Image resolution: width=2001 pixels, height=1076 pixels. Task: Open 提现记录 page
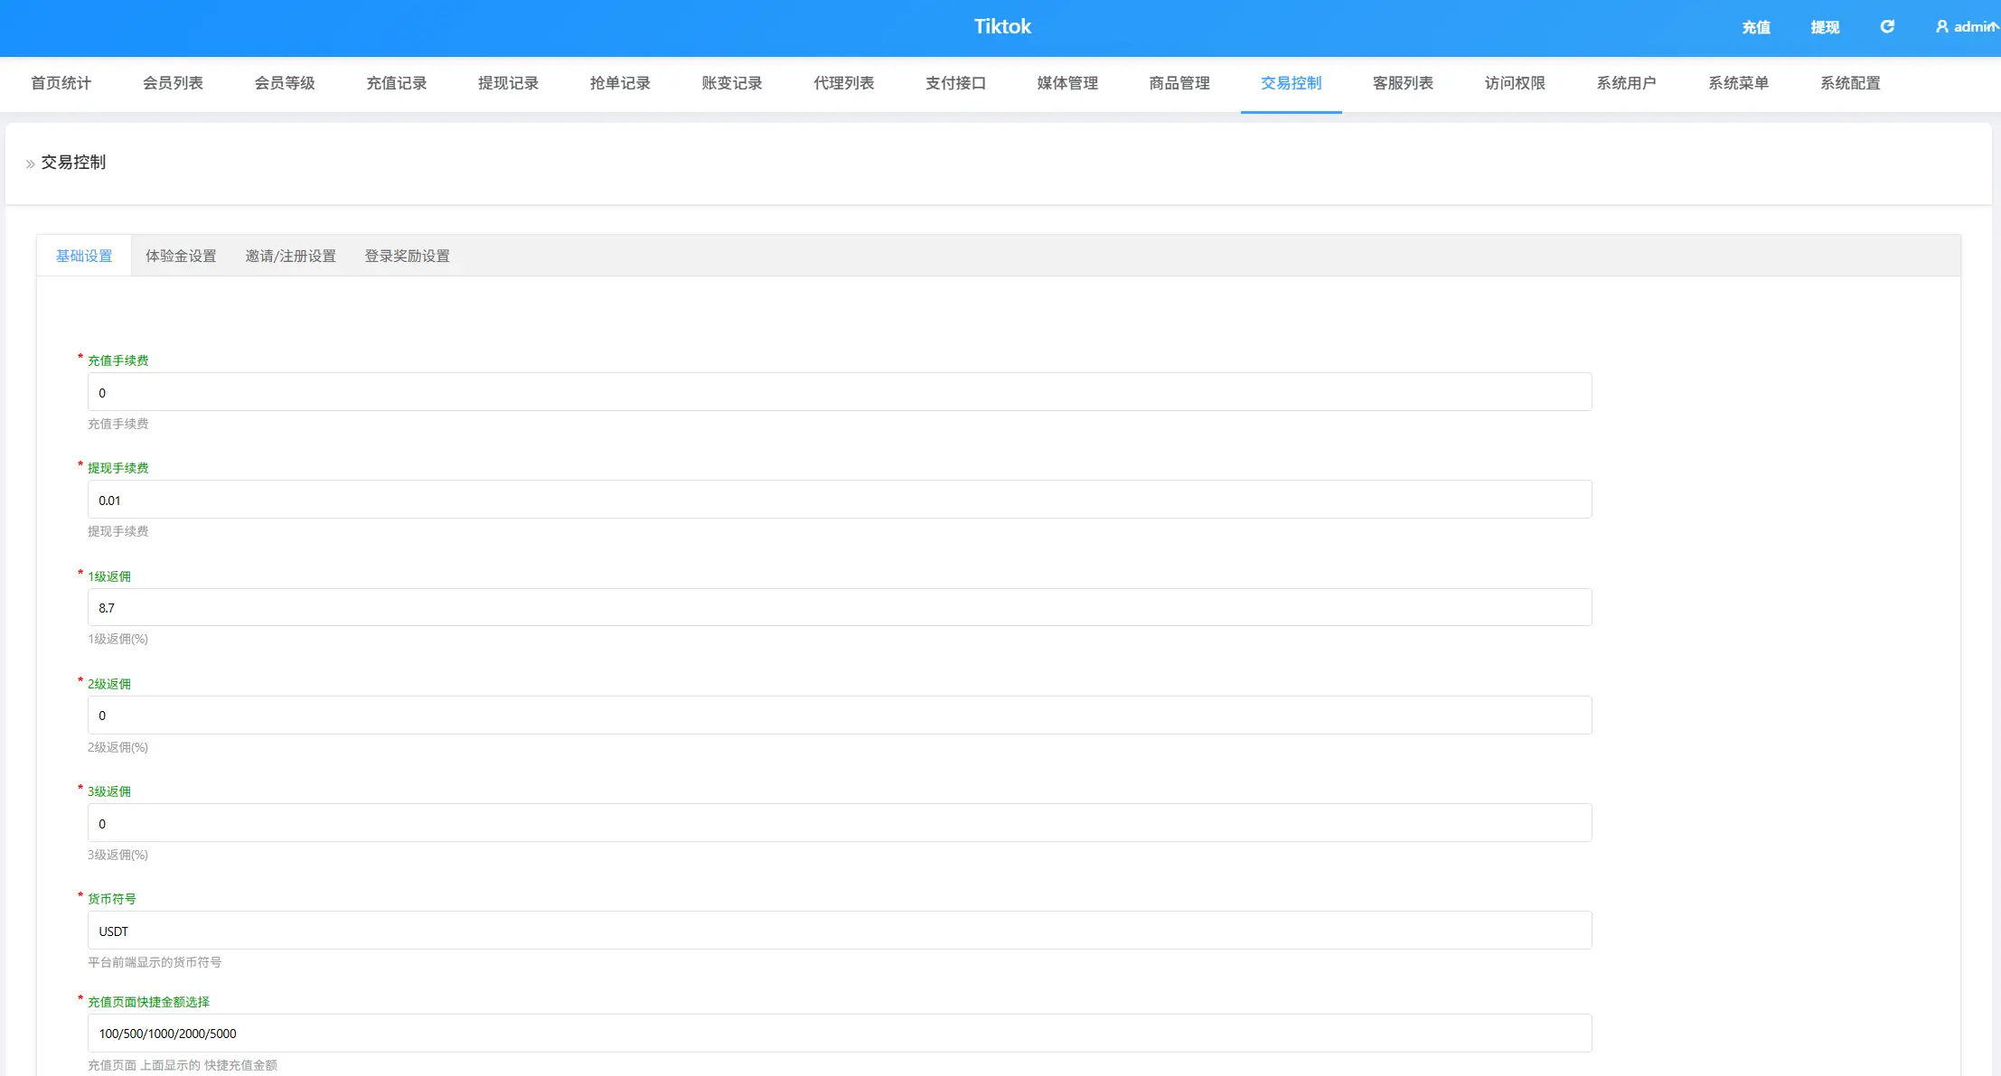508,83
